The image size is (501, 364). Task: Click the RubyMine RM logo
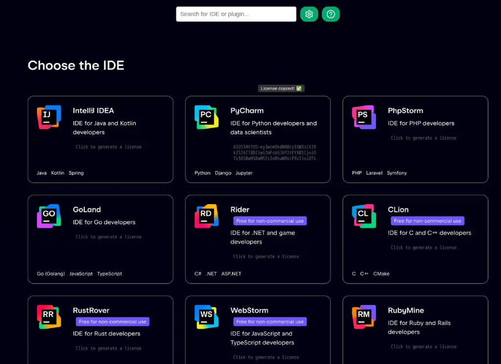364,317
